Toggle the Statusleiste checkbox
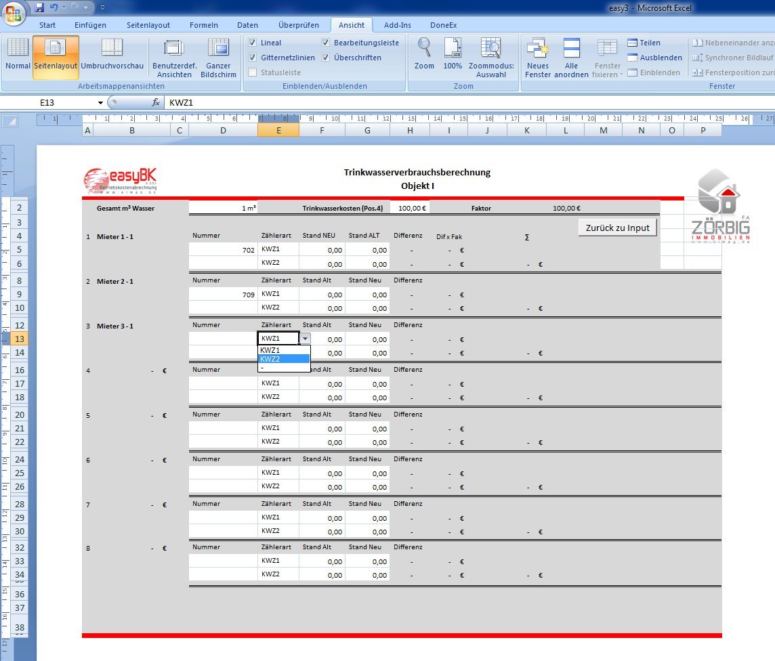The width and height of the screenshot is (775, 661). click(253, 72)
